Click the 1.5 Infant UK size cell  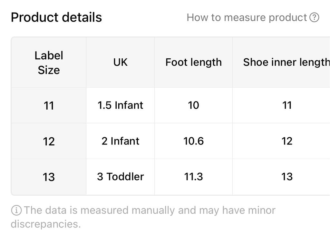click(x=120, y=105)
